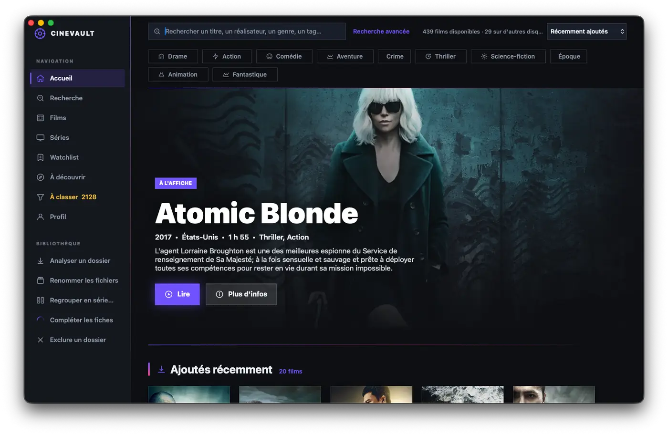Click the info icon in Plus d'infos

219,294
